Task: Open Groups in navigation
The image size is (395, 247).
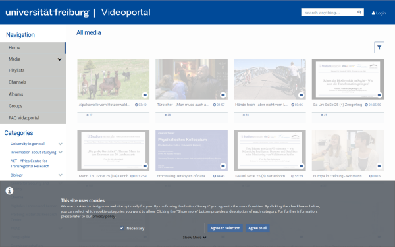Action: coord(33,106)
